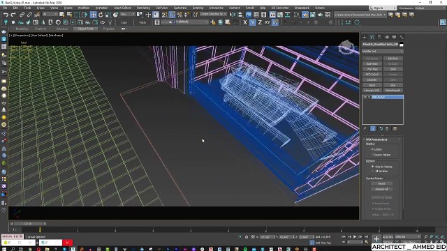This screenshot has height=251, width=447.
Task: Click the time slider handle
Action: [28, 224]
